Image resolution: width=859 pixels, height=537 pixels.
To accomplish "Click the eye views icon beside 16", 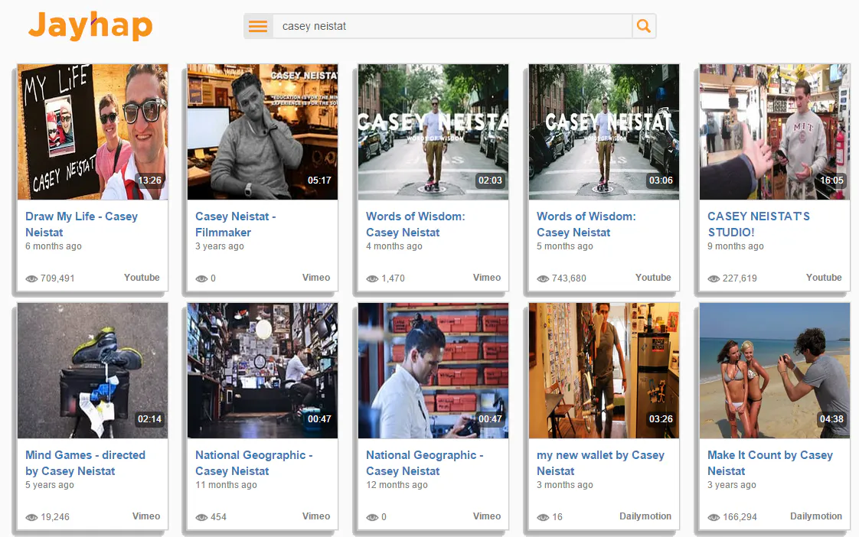I will point(543,517).
